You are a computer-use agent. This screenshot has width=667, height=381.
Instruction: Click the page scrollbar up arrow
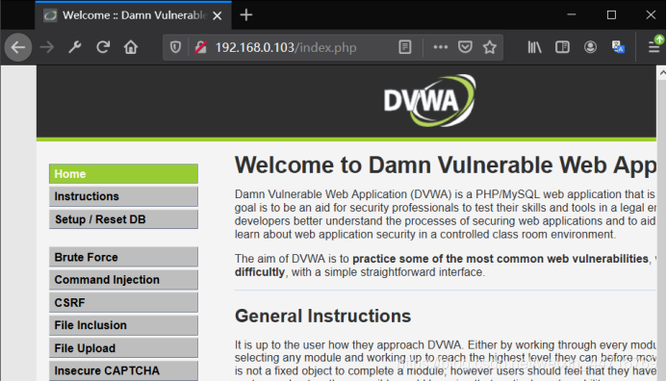point(662,73)
